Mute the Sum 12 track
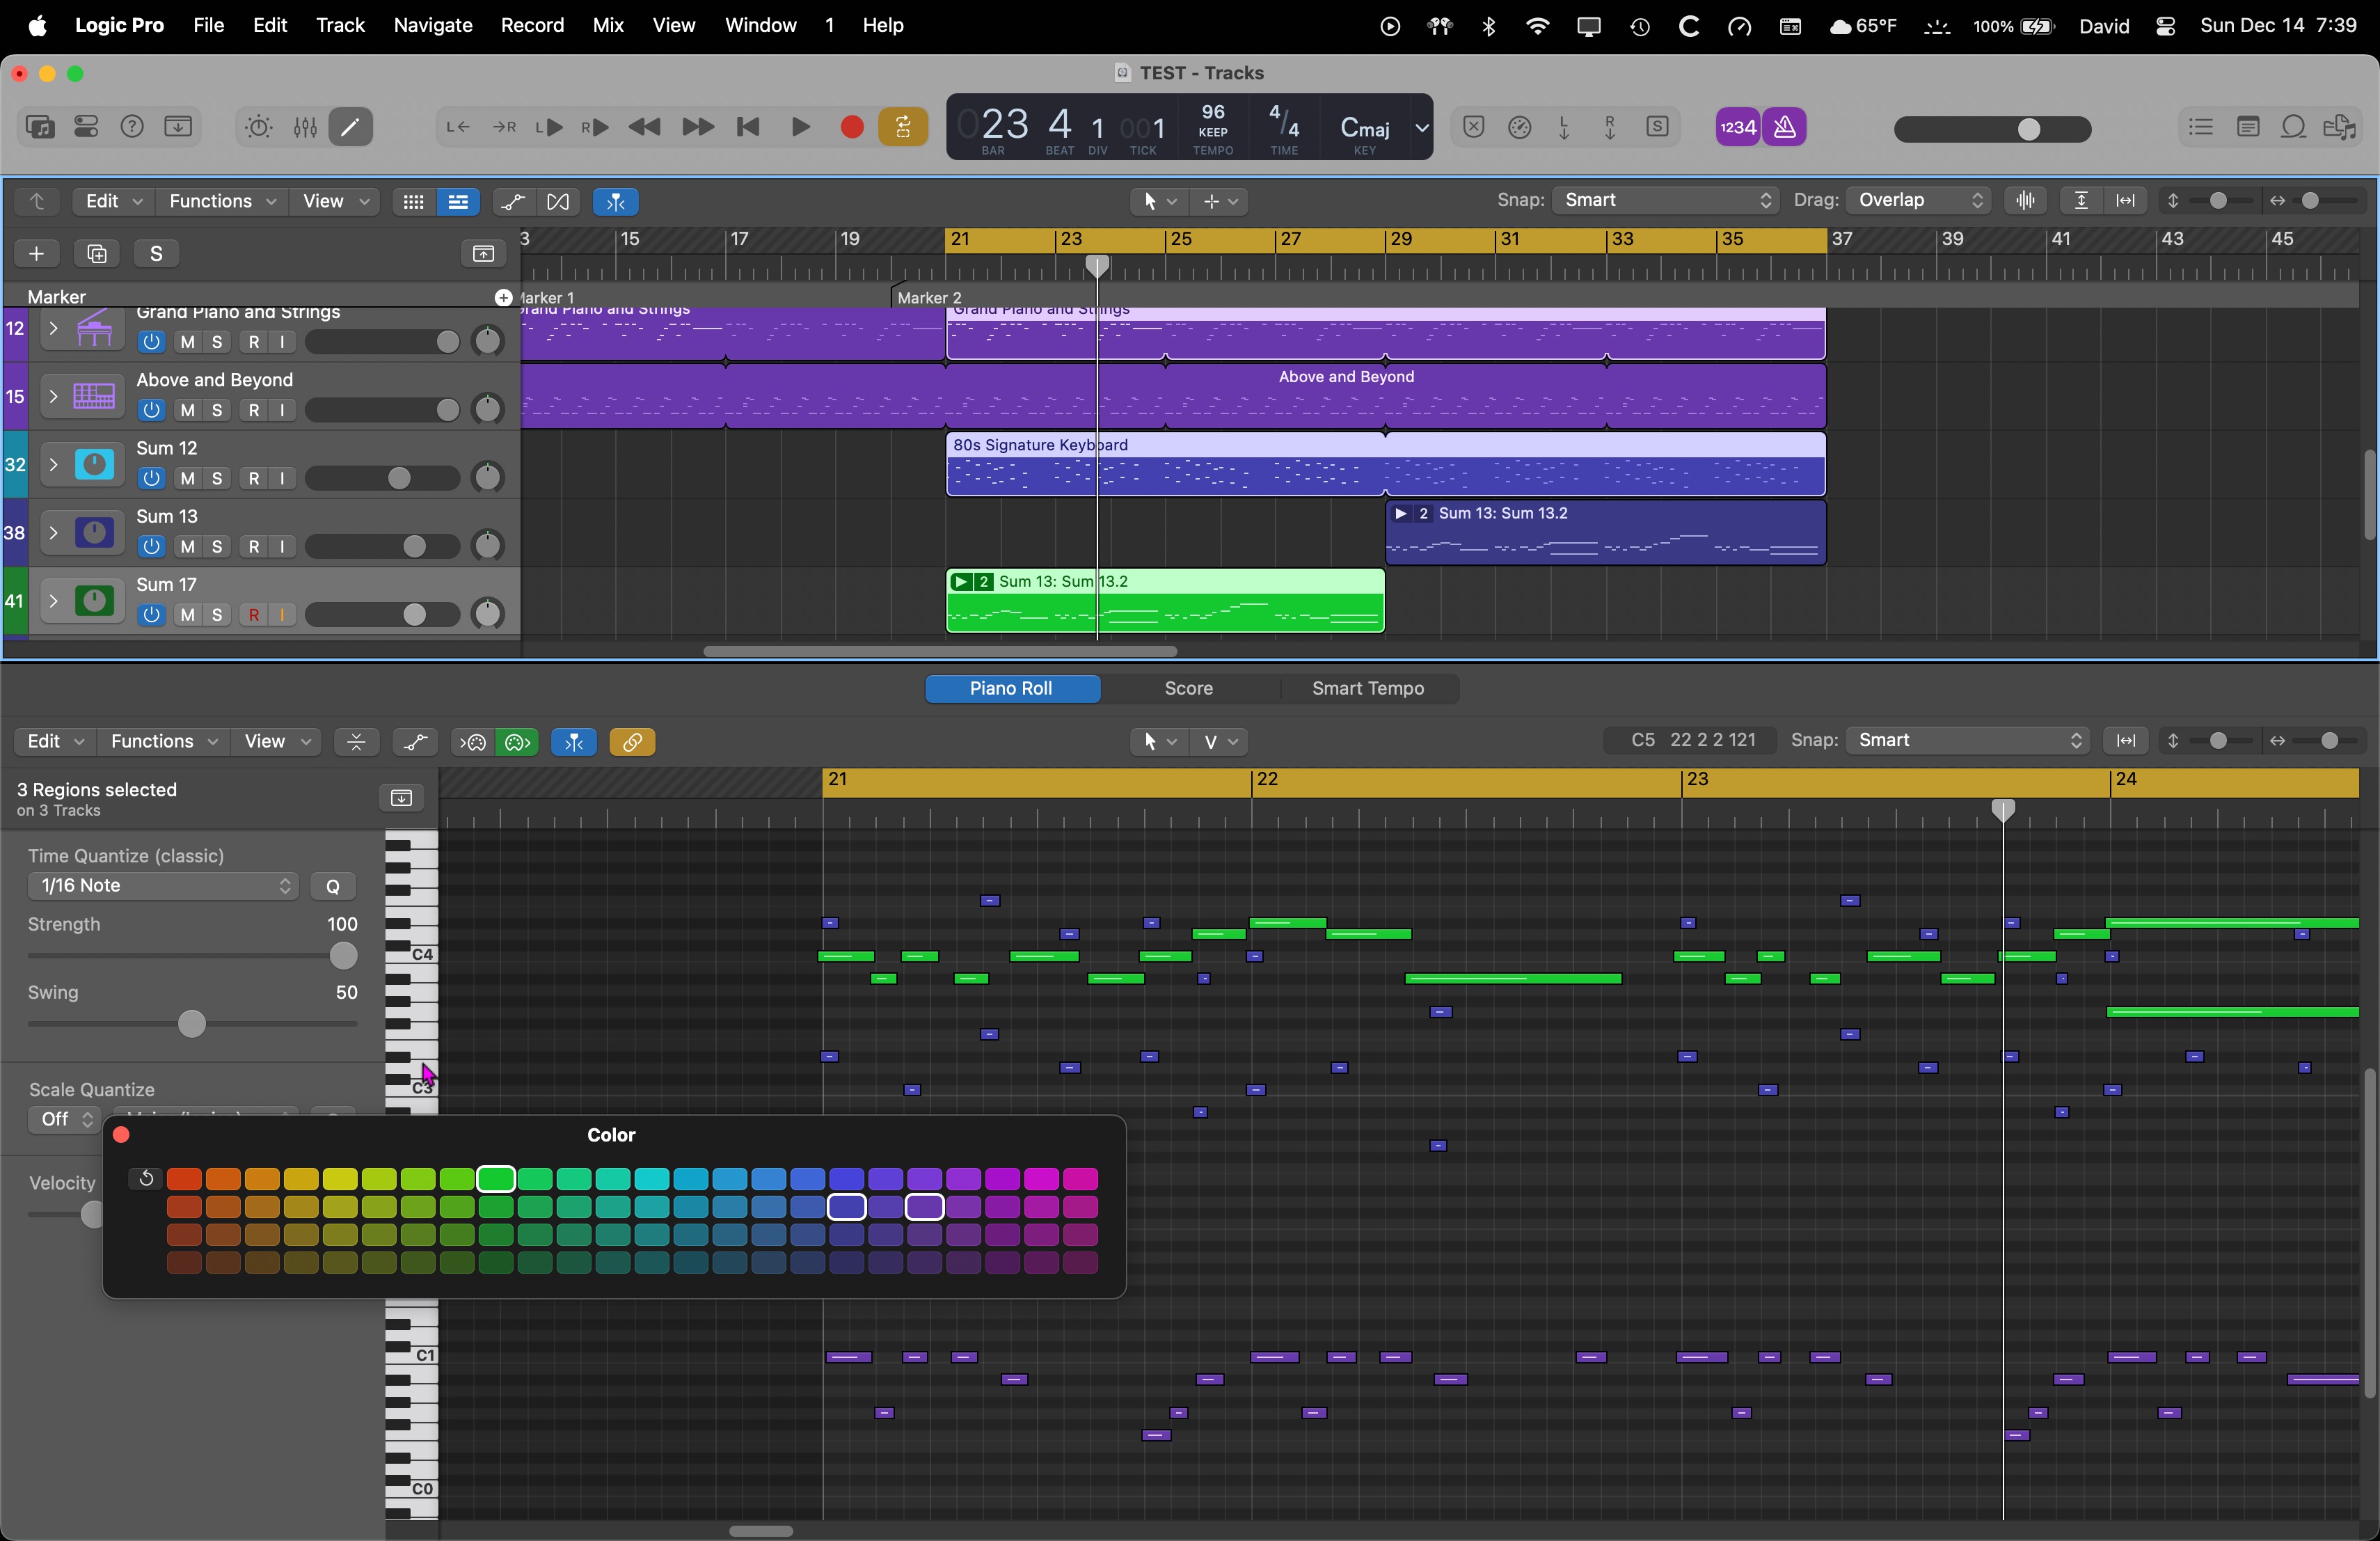Viewport: 2380px width, 1541px height. (x=187, y=479)
